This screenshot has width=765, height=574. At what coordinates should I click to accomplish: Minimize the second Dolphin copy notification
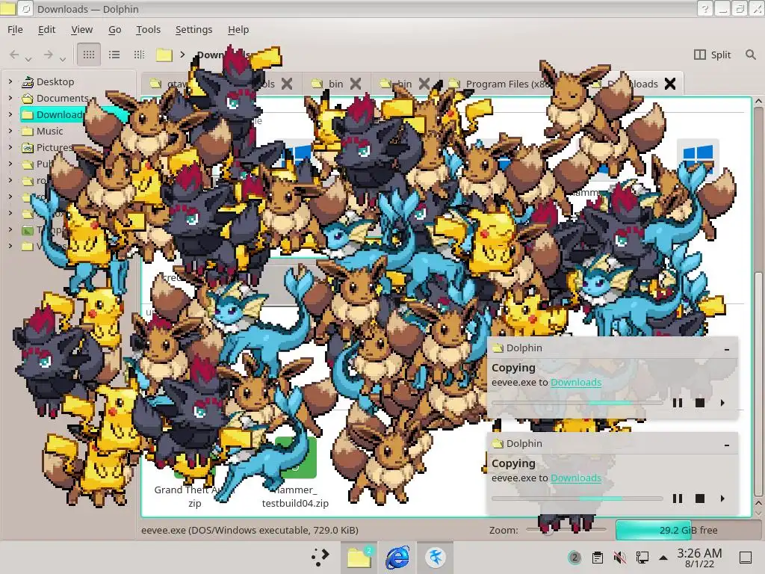point(727,445)
